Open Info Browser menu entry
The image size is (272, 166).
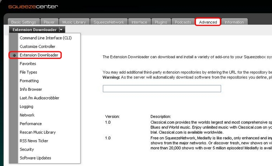pos(31,89)
